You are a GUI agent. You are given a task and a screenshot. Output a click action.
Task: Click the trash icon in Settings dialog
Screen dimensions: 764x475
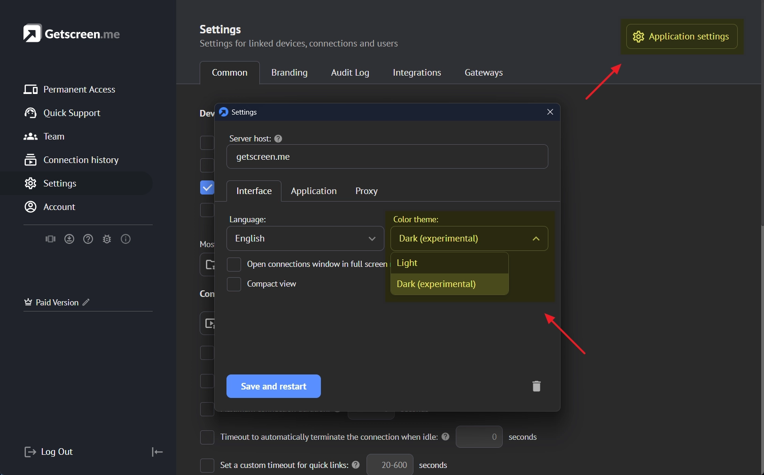536,386
